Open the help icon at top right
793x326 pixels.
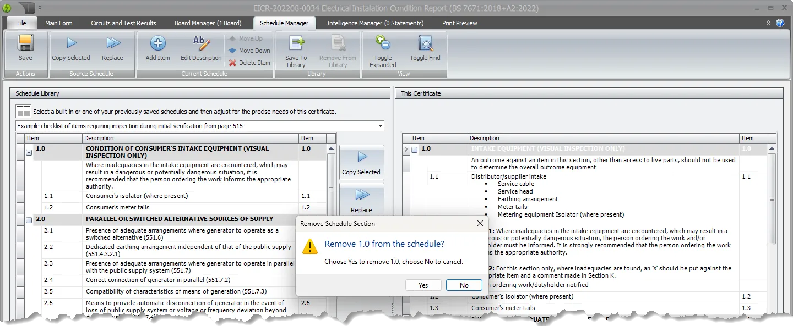pos(780,23)
